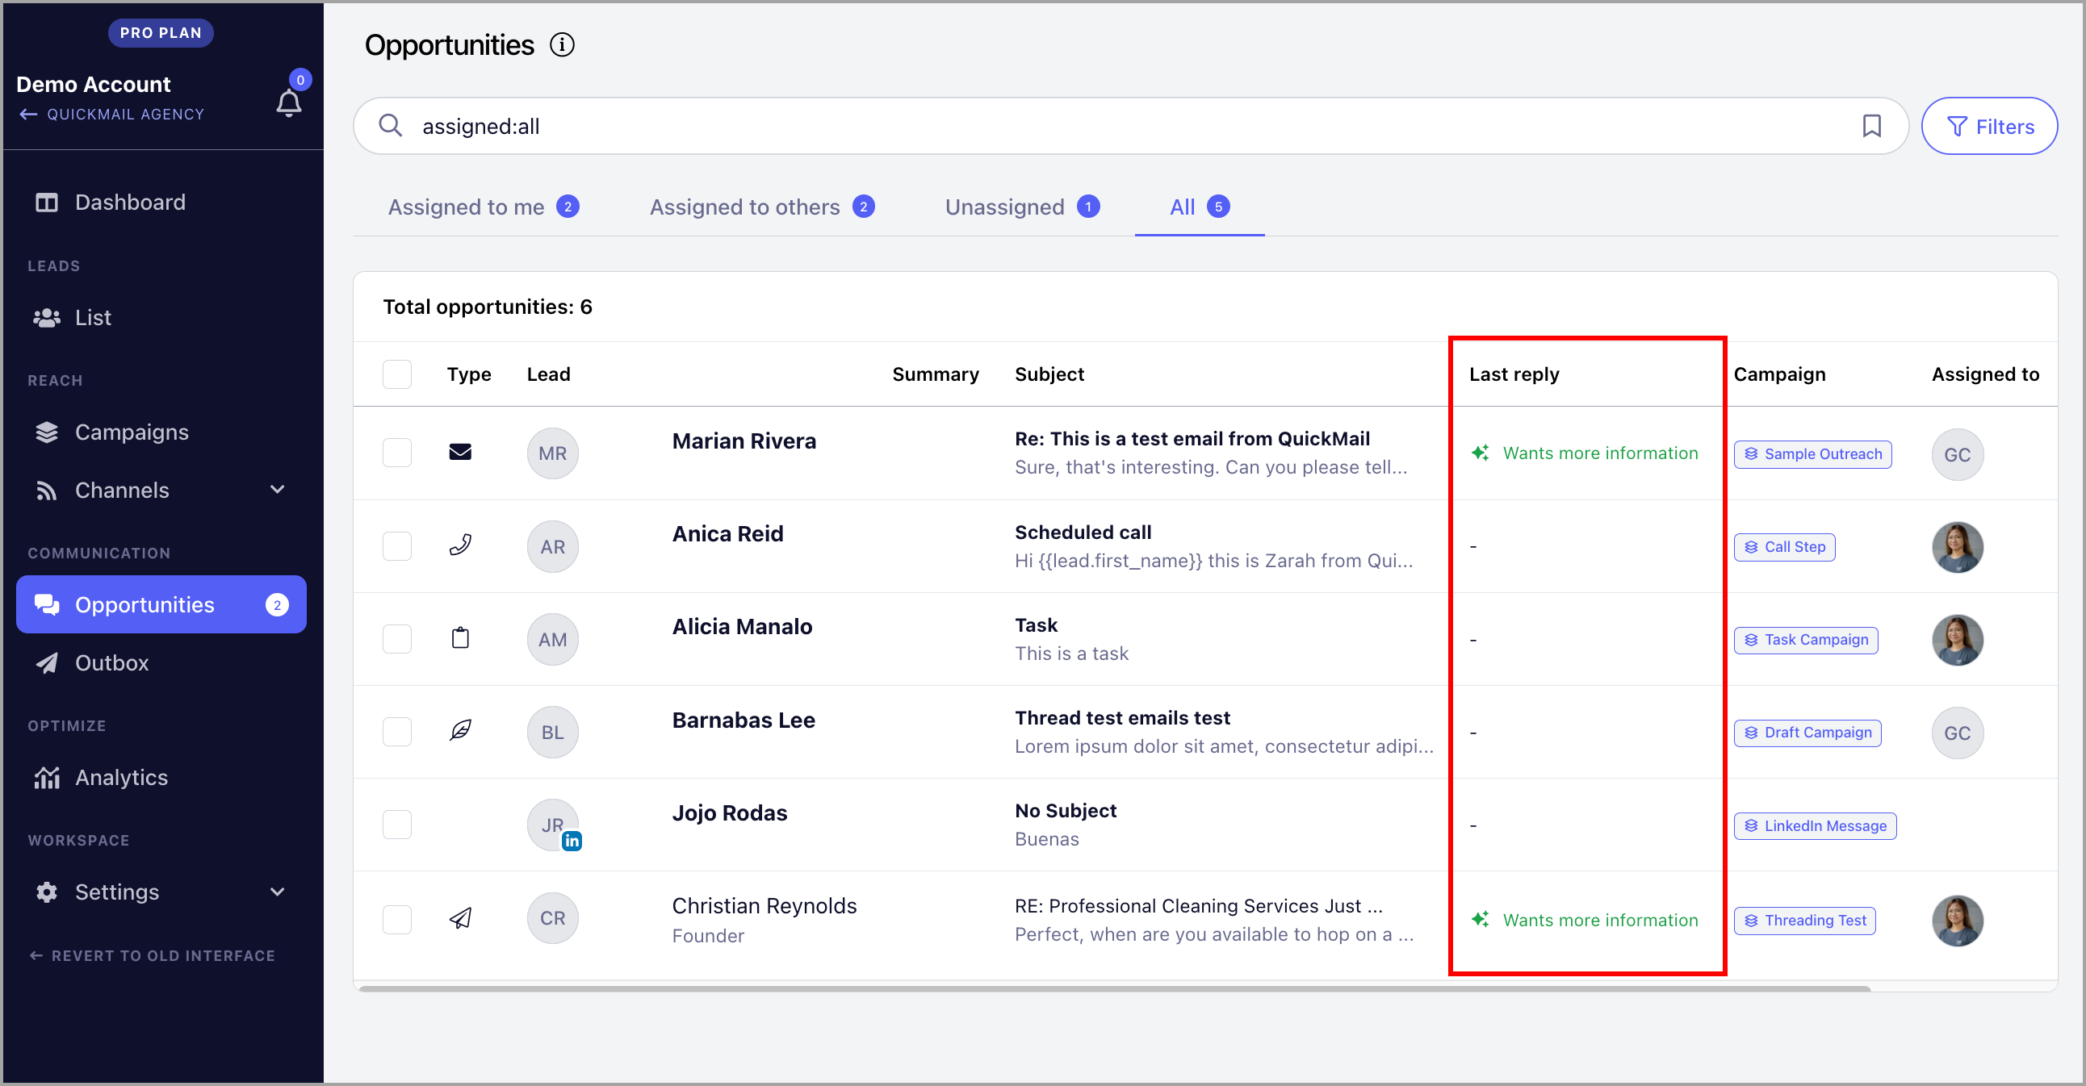
Task: Click Revert to old interface link
Action: (153, 956)
